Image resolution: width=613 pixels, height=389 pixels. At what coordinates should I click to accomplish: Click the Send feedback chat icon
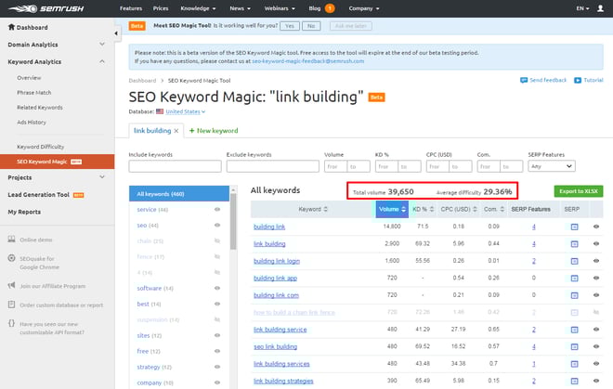click(524, 80)
